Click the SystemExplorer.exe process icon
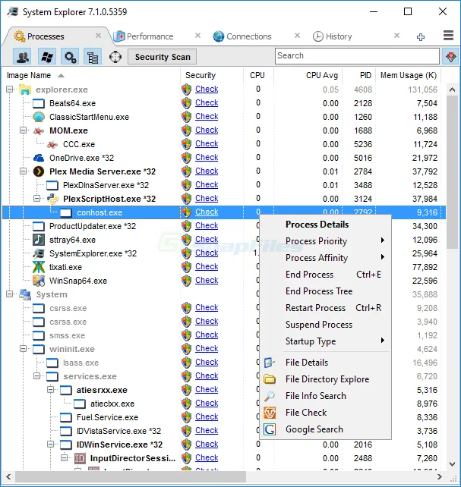 point(39,253)
